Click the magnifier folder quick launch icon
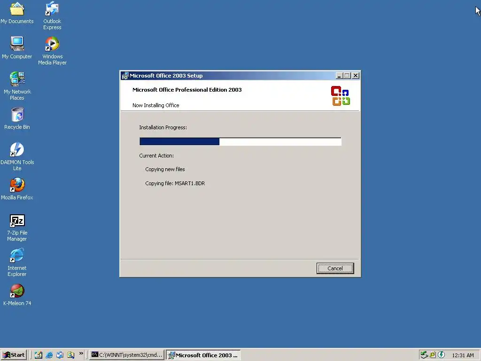The height and width of the screenshot is (361, 481). (71, 355)
